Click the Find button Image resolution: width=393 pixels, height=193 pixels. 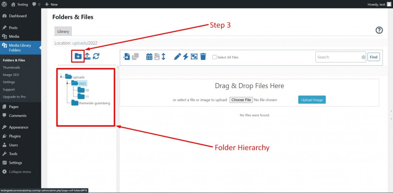[x=373, y=57]
